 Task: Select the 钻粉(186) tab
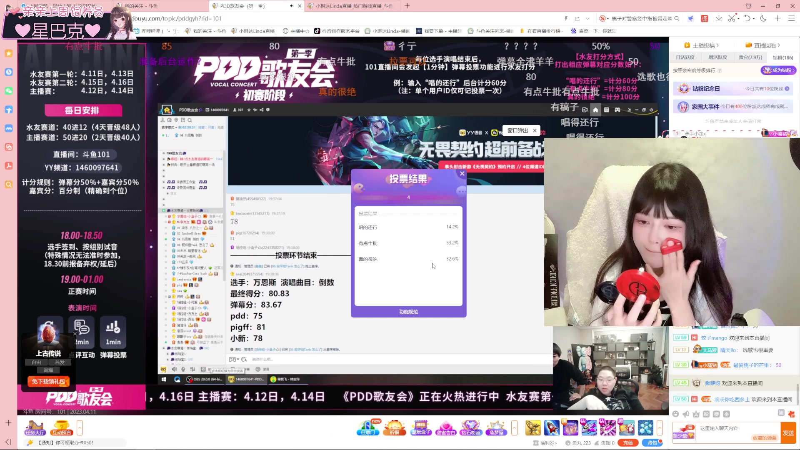click(x=783, y=57)
